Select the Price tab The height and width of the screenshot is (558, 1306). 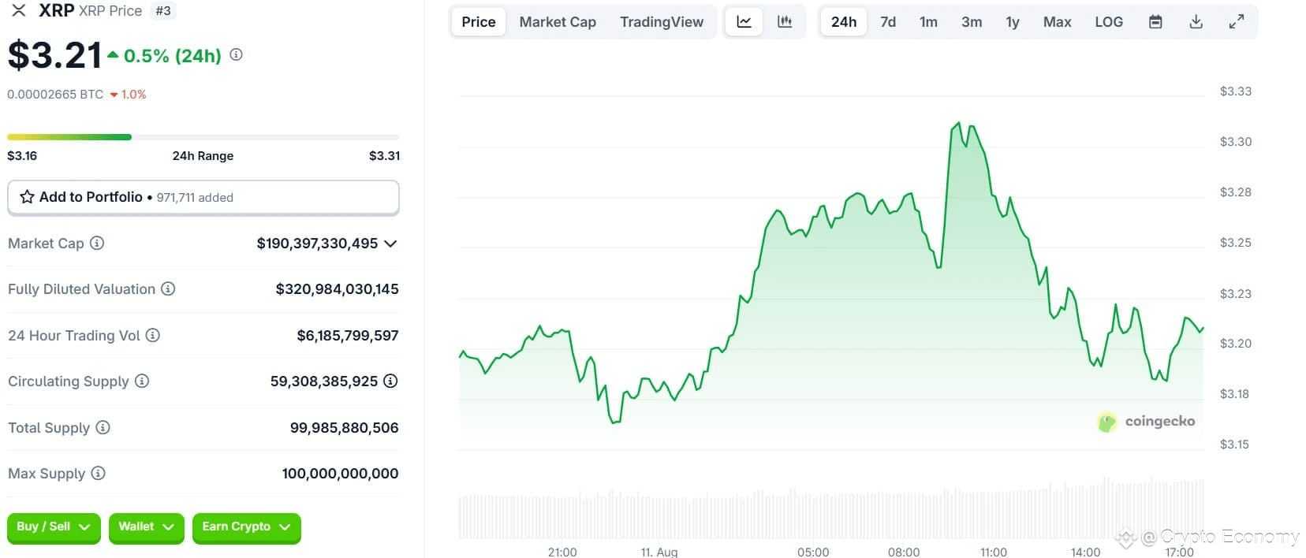pos(479,22)
